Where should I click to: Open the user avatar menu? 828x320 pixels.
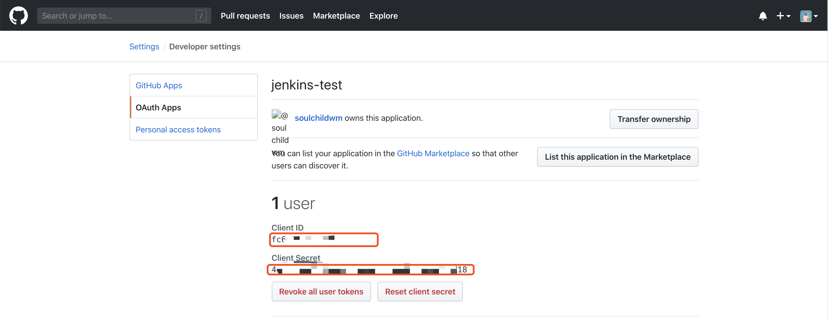(x=809, y=16)
